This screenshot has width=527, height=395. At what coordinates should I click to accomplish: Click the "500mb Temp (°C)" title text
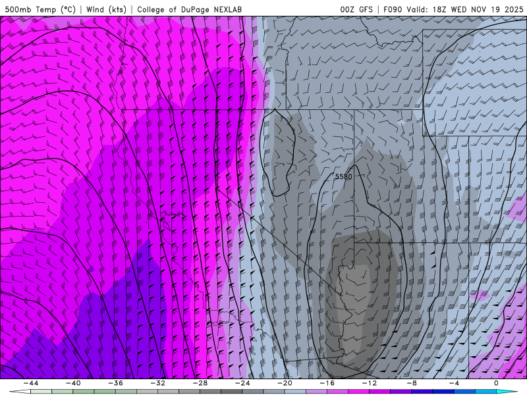tap(40, 9)
